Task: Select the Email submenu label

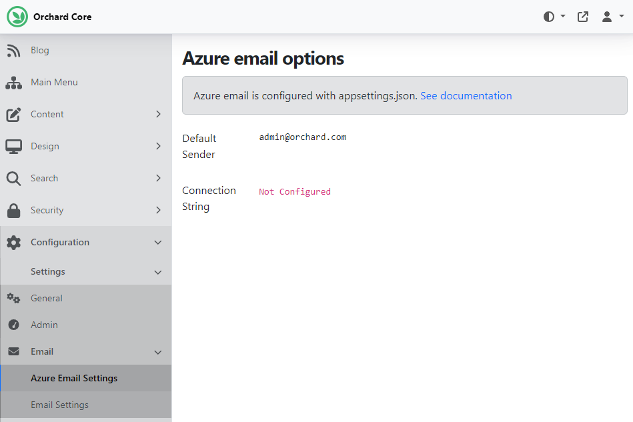Action: pyautogui.click(x=42, y=351)
